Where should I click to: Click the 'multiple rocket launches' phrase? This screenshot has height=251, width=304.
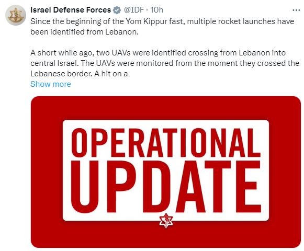click(231, 21)
